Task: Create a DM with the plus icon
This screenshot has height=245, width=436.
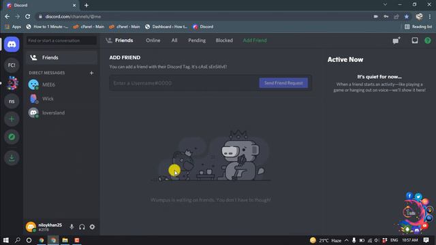Action: pyautogui.click(x=91, y=73)
